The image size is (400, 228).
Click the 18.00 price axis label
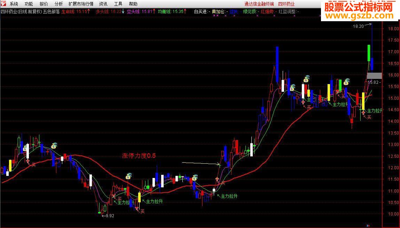pyautogui.click(x=393, y=28)
